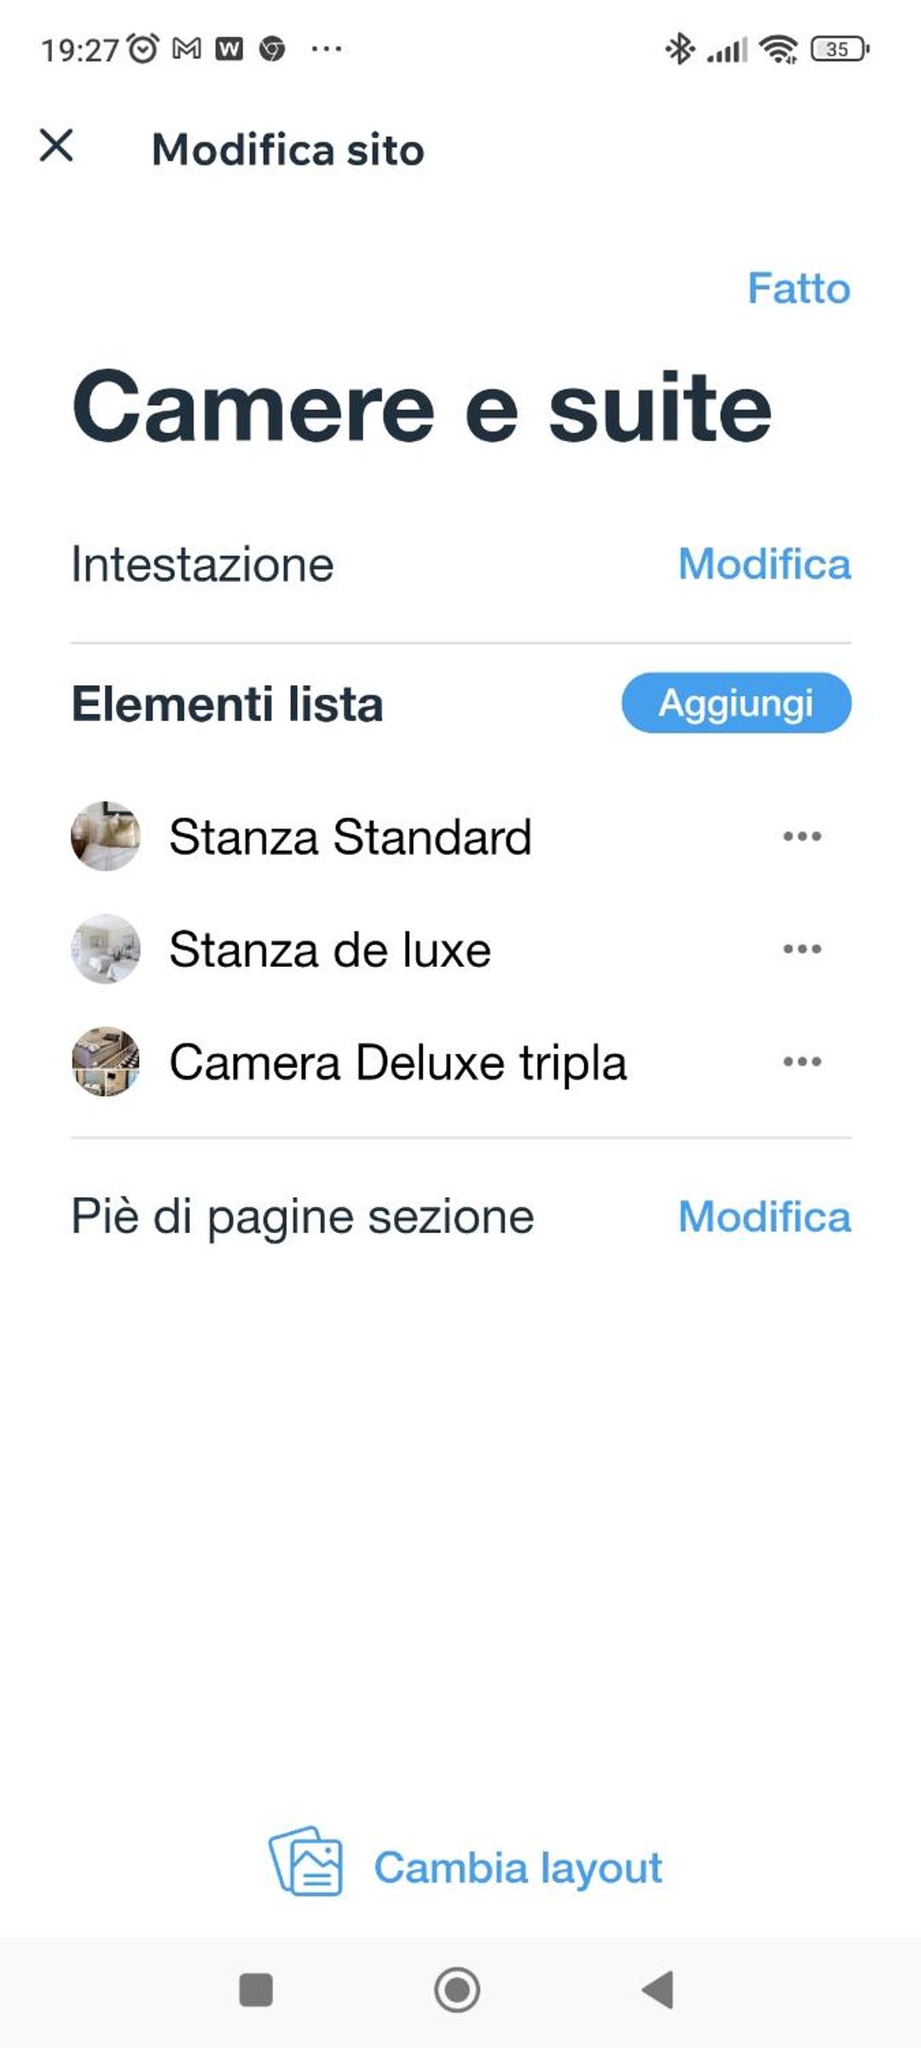The width and height of the screenshot is (921, 2048).
Task: Close the Modifica sito screen
Action: point(56,146)
